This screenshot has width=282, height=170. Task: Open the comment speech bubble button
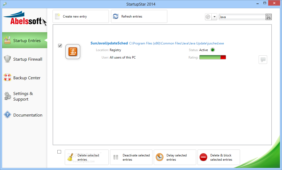point(263,60)
